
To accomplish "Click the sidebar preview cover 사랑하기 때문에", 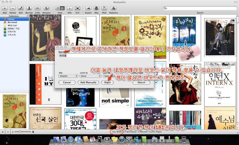I will pyautogui.click(x=14, y=111).
